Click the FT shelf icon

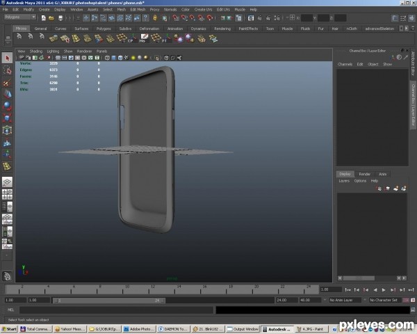click(x=167, y=38)
